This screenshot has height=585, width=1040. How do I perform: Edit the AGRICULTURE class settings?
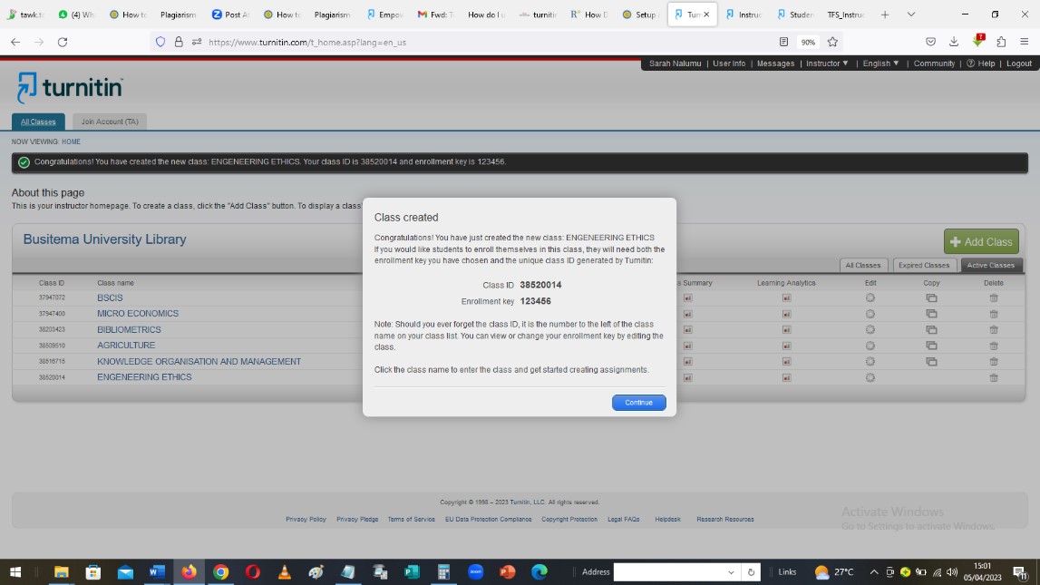(870, 346)
